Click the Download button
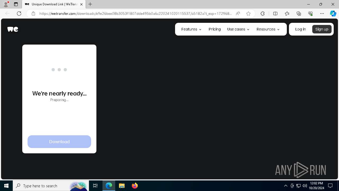The width and height of the screenshot is (339, 191). [59, 142]
